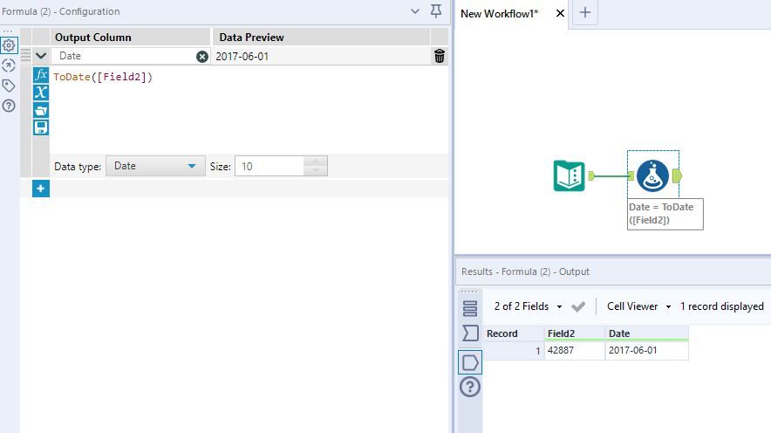Select the cell 2017-06-01 in Results
The width and height of the screenshot is (771, 433).
[x=646, y=350]
